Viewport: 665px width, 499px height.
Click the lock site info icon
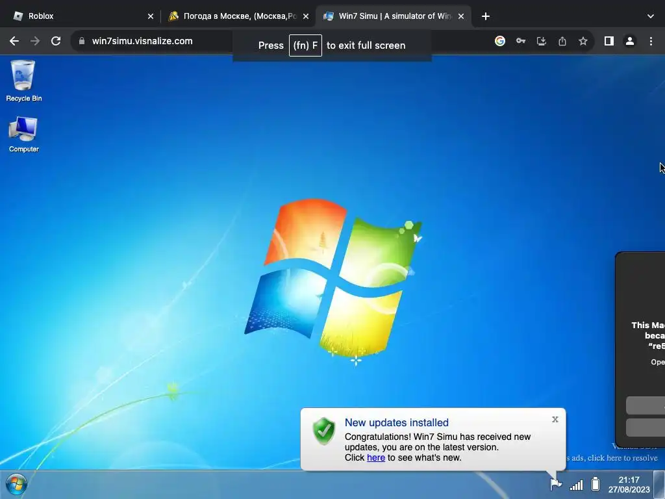pos(82,41)
